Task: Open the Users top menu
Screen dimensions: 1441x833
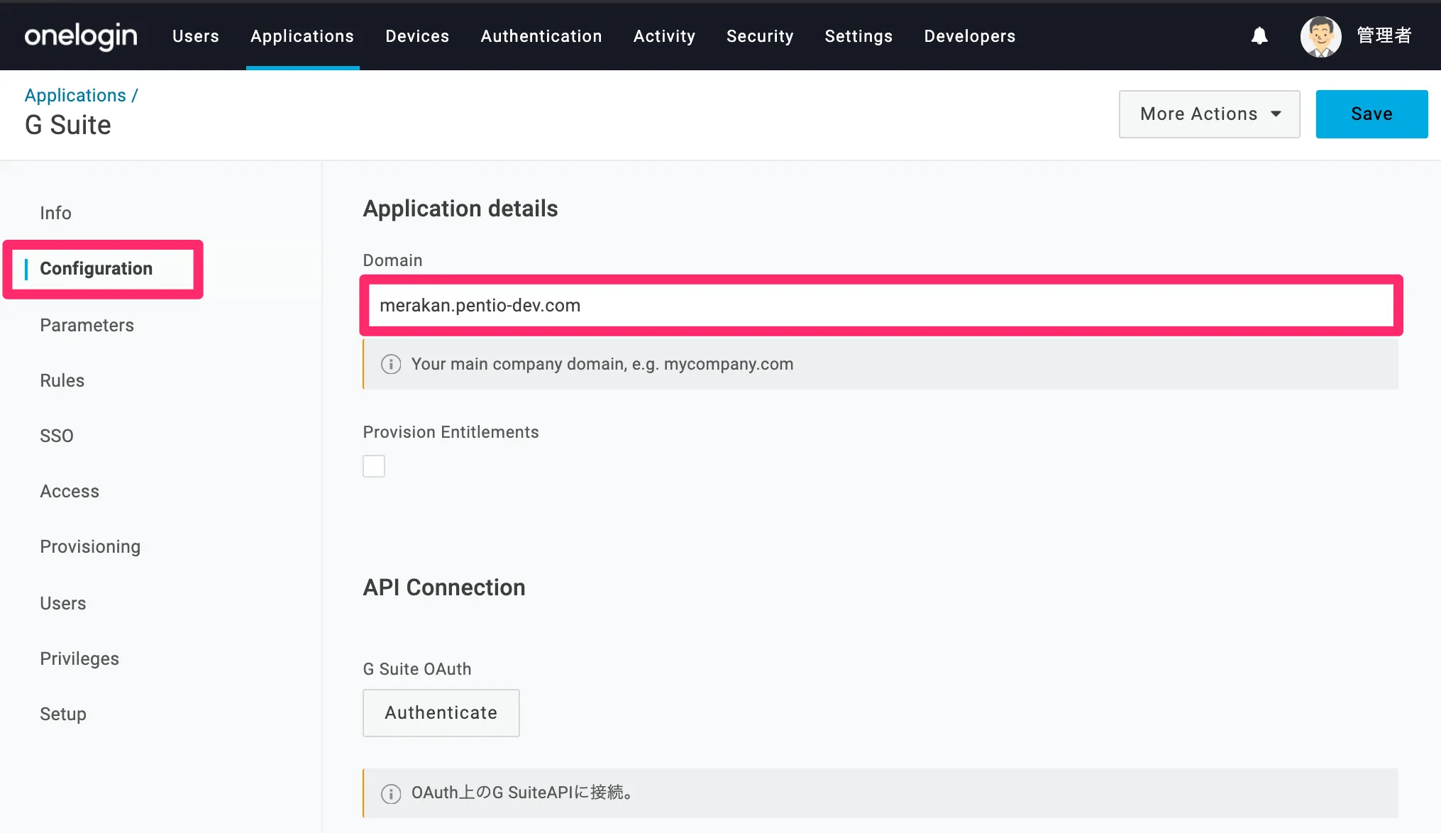Action: 195,36
